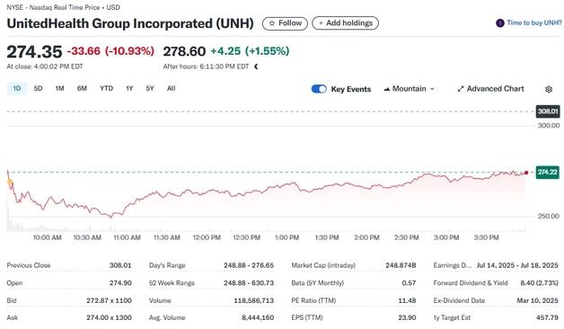Select the 5D time range tab

tap(38, 89)
